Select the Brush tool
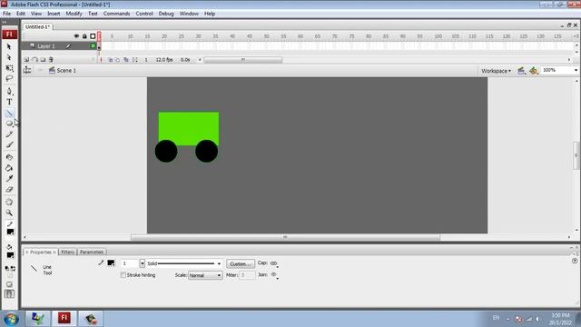The image size is (581, 327). coord(9,145)
